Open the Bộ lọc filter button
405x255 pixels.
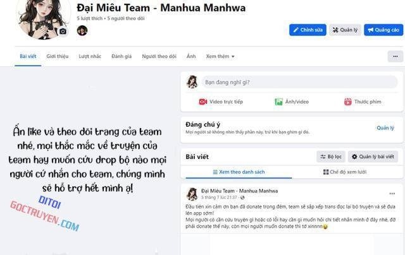click(x=330, y=157)
